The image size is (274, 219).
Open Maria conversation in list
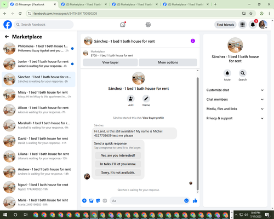point(38,202)
